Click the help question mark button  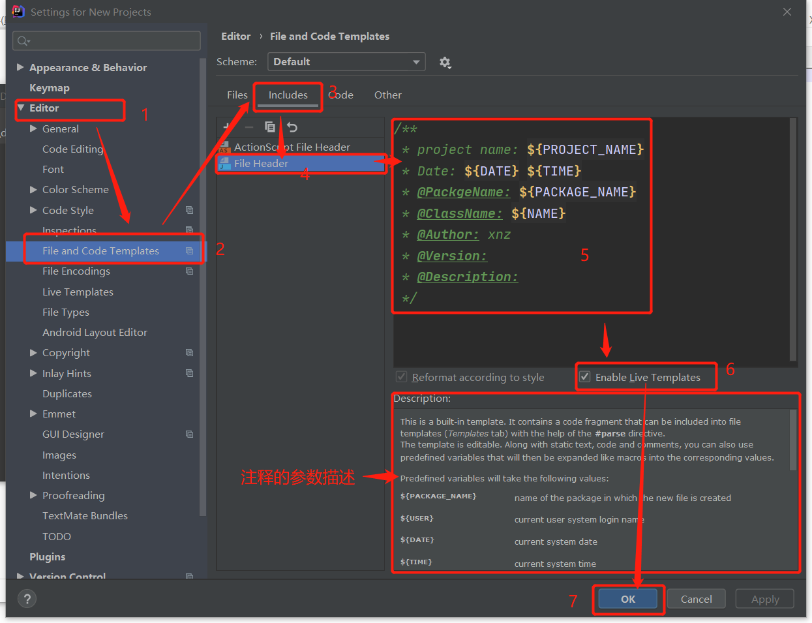27,599
